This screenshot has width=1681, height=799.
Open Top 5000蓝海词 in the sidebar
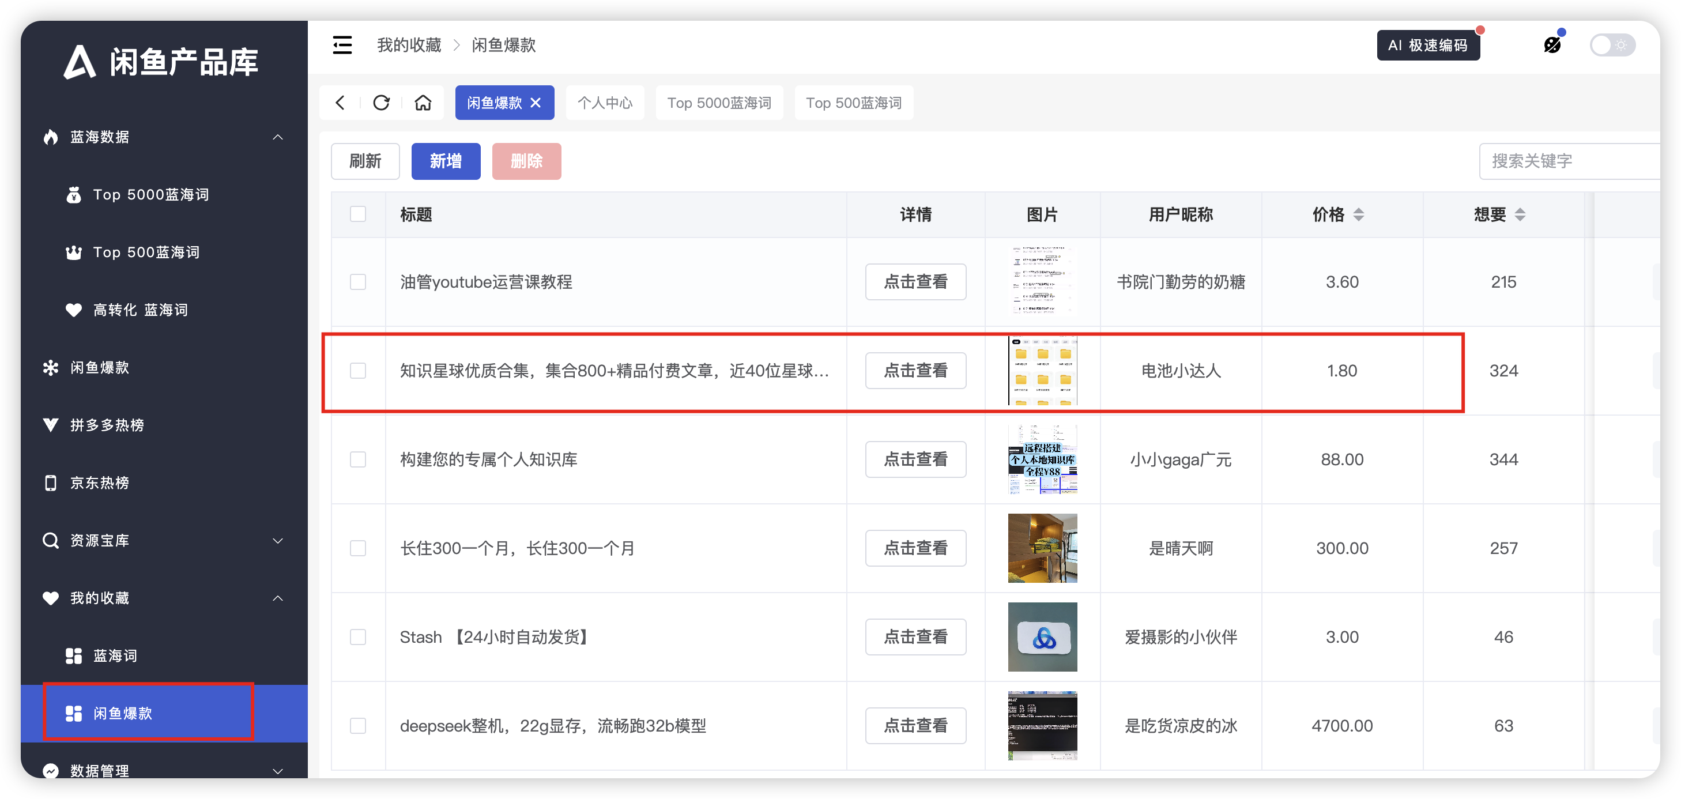150,194
